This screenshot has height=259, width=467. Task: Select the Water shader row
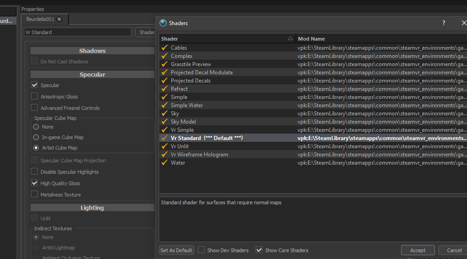[313, 162]
